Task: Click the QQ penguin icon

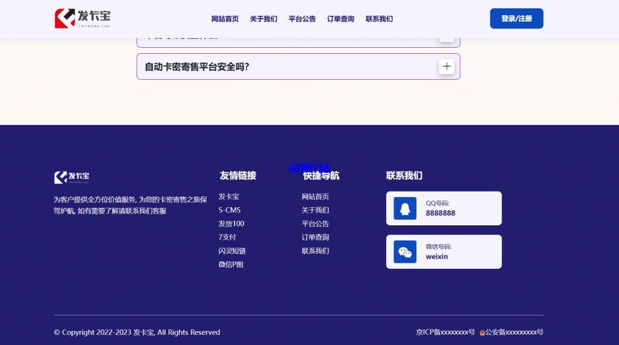Action: click(405, 208)
